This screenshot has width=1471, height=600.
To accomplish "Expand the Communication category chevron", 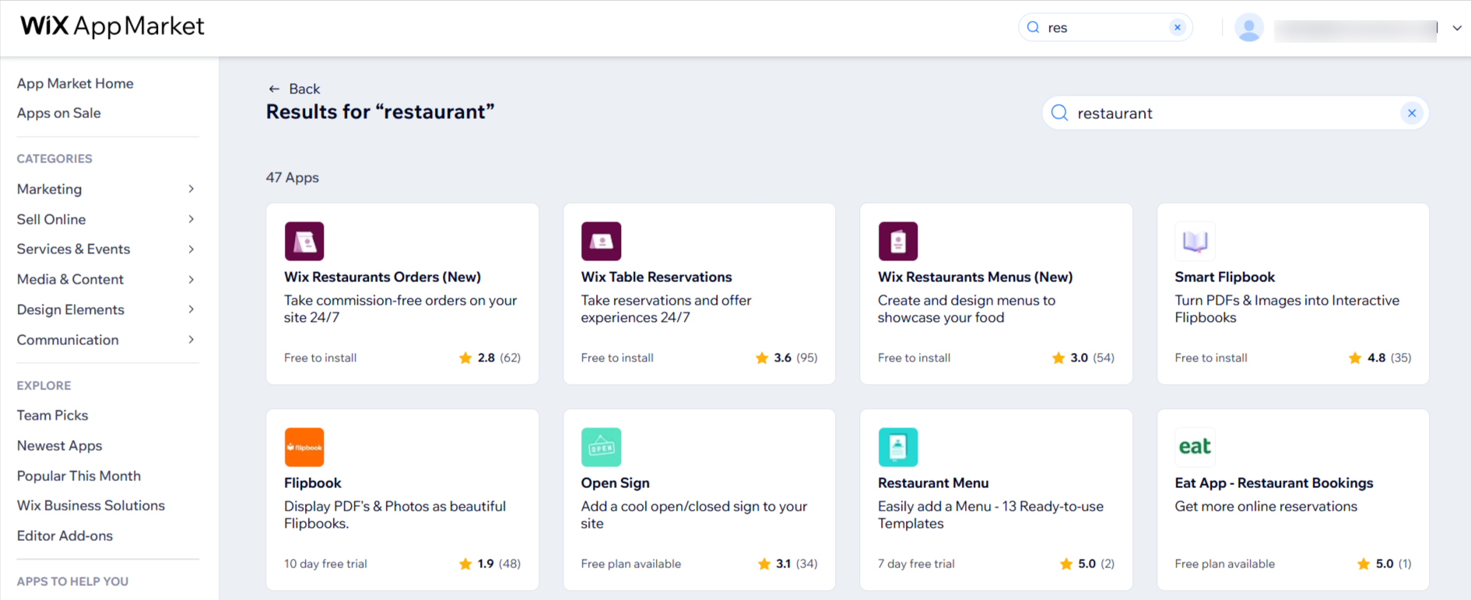I will tap(191, 340).
